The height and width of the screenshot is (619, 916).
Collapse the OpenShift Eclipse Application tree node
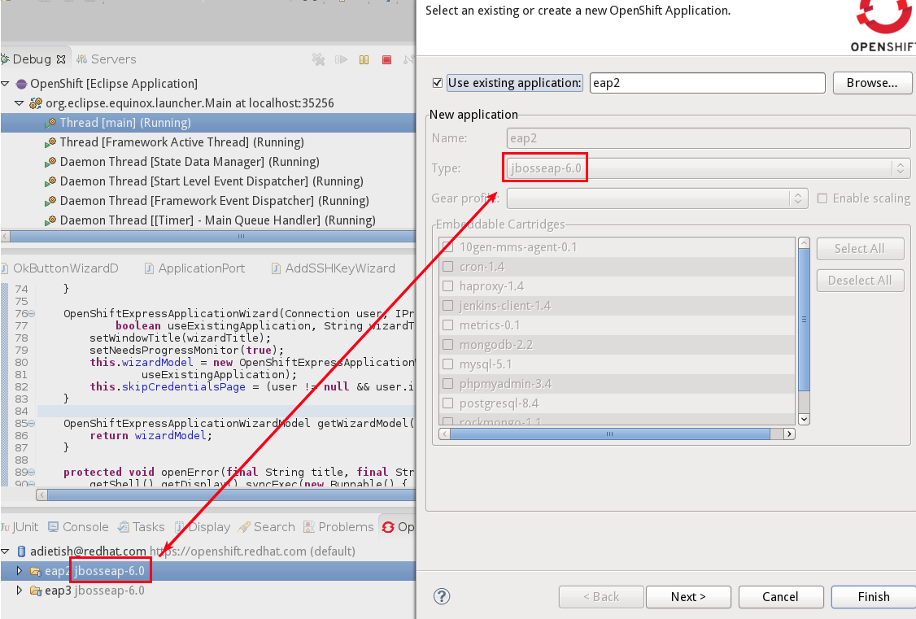5,84
